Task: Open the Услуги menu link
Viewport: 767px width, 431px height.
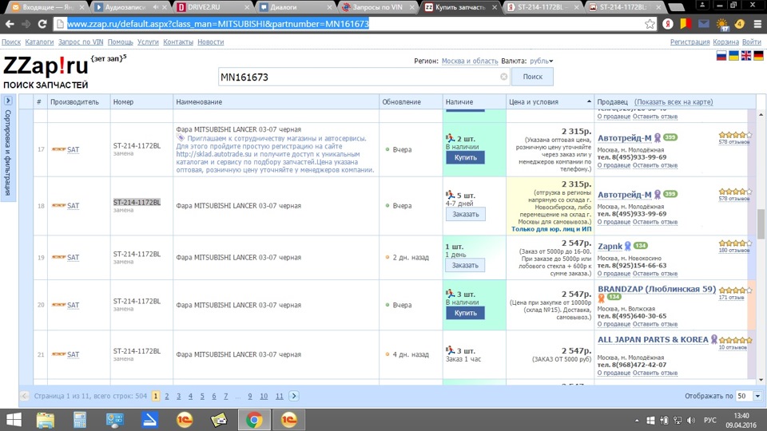Action: pos(148,42)
